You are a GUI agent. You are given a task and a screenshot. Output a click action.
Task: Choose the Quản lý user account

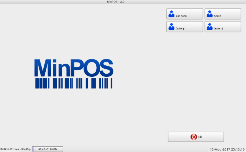185,27
